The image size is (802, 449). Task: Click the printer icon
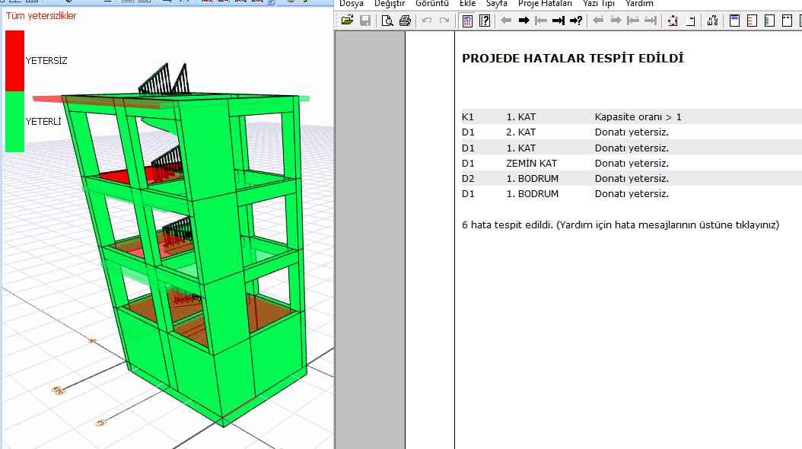click(405, 21)
